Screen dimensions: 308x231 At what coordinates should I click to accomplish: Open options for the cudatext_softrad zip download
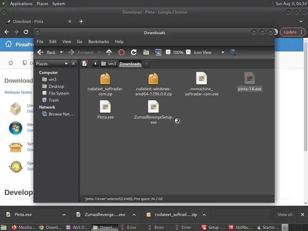coord(204,215)
